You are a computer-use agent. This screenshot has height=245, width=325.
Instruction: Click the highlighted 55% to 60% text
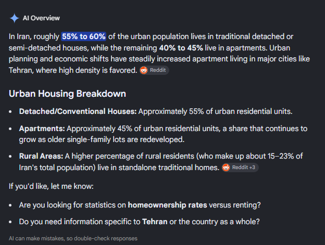[x=84, y=36]
